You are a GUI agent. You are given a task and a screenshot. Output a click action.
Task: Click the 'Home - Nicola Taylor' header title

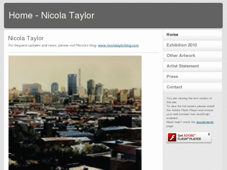coord(52,15)
